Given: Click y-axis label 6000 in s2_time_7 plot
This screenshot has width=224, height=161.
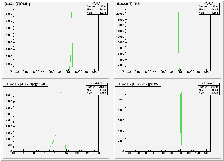Looking at the screenshot, I should [121, 120].
